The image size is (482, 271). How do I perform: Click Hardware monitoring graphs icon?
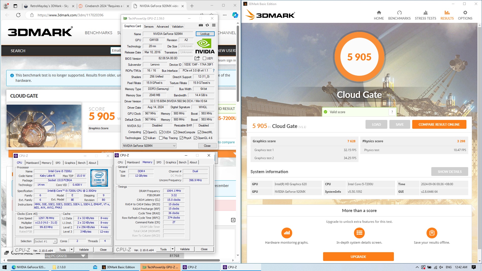(287, 233)
